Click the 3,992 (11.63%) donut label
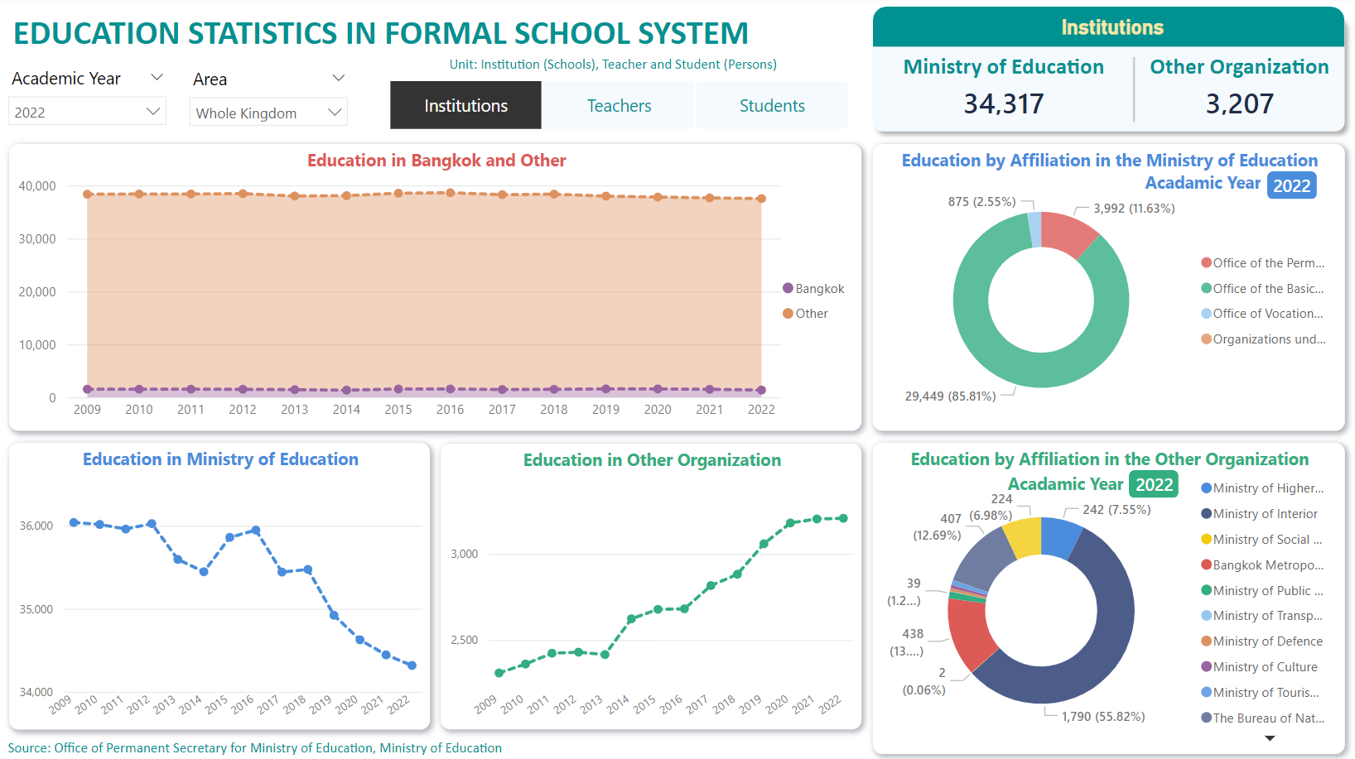This screenshot has width=1355, height=759. point(1134,209)
